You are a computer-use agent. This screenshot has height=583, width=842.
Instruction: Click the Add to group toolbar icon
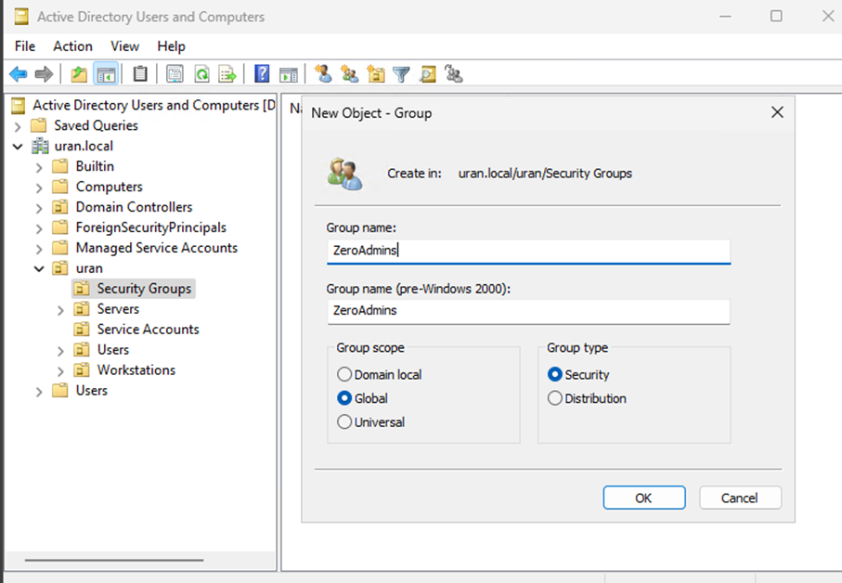click(x=454, y=73)
